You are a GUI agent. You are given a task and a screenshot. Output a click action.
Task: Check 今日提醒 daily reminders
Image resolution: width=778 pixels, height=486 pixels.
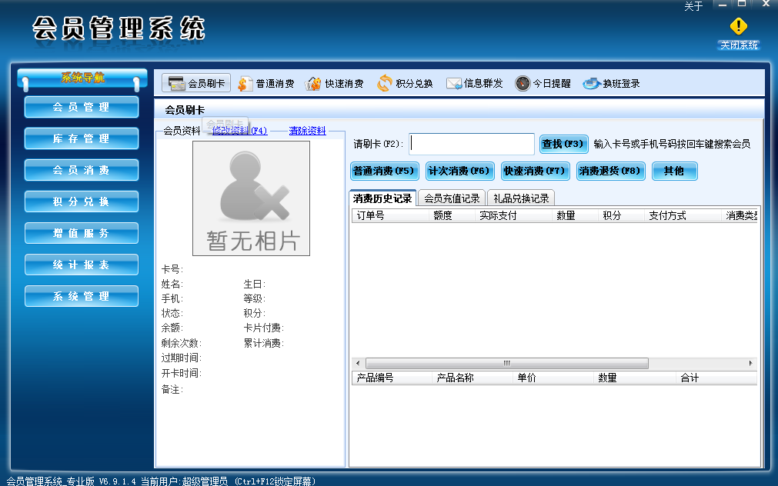(543, 82)
